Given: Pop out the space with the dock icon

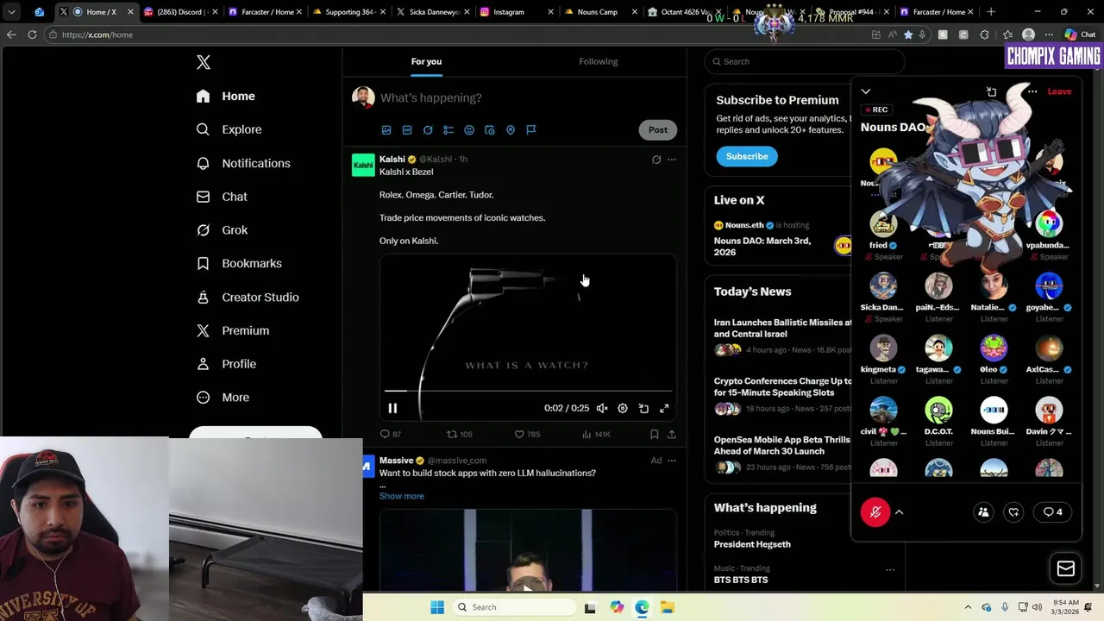Looking at the screenshot, I should point(992,91).
